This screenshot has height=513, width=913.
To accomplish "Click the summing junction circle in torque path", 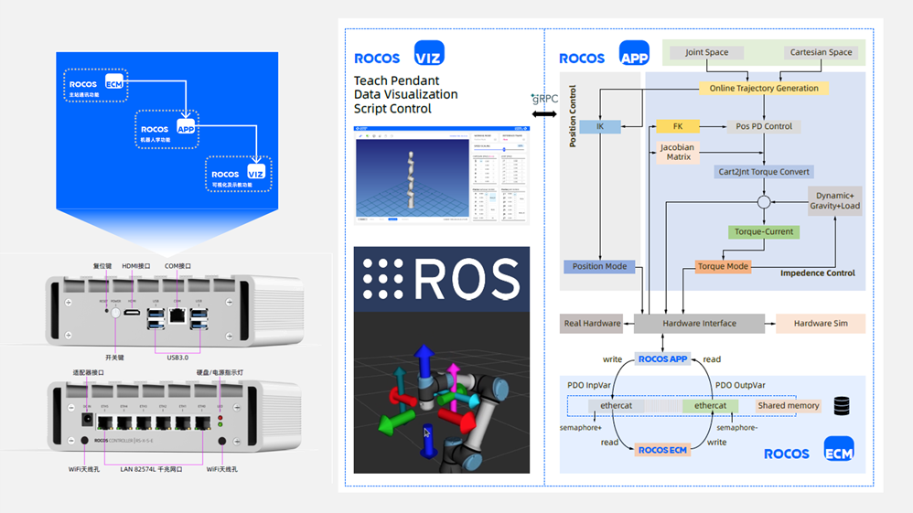I will point(764,202).
